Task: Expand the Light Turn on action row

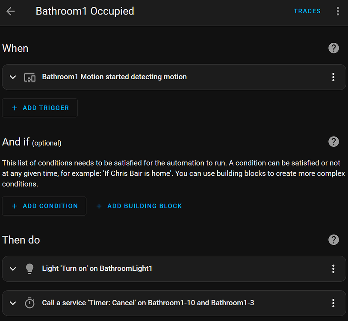Action: 13,269
